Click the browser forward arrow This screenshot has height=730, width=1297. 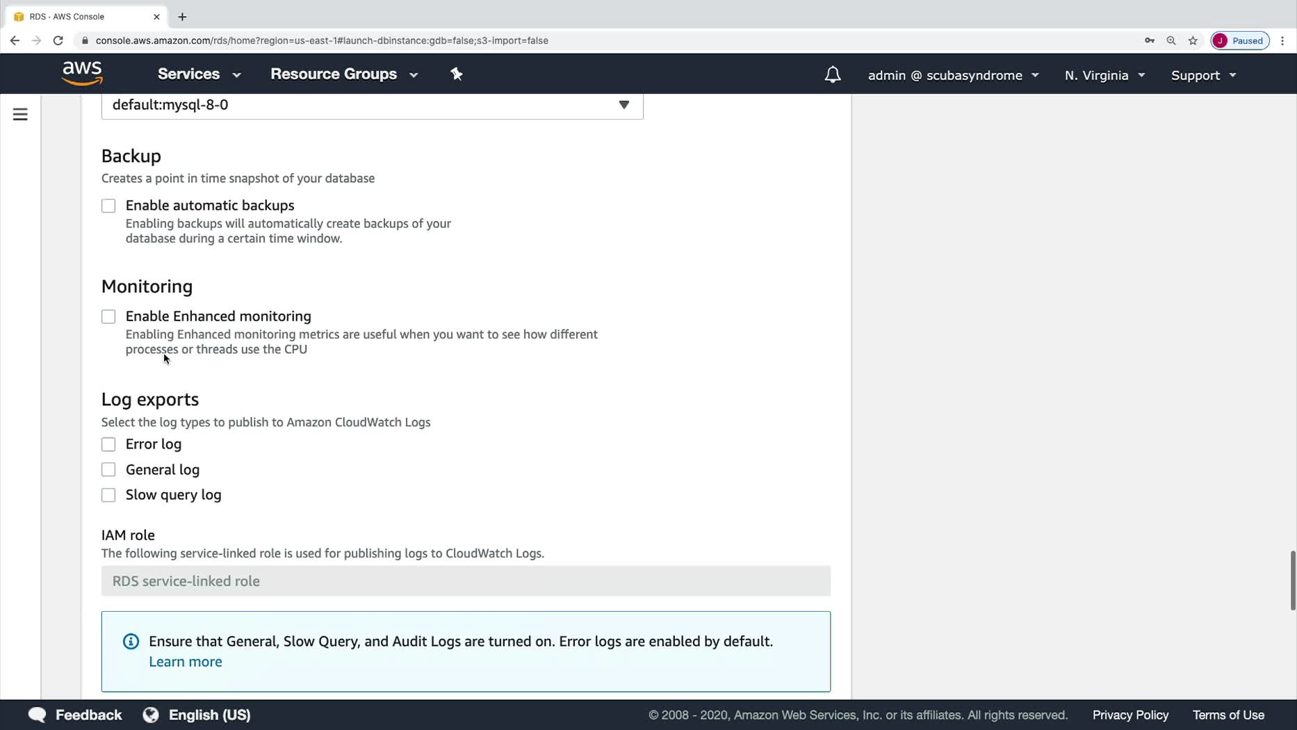click(36, 40)
